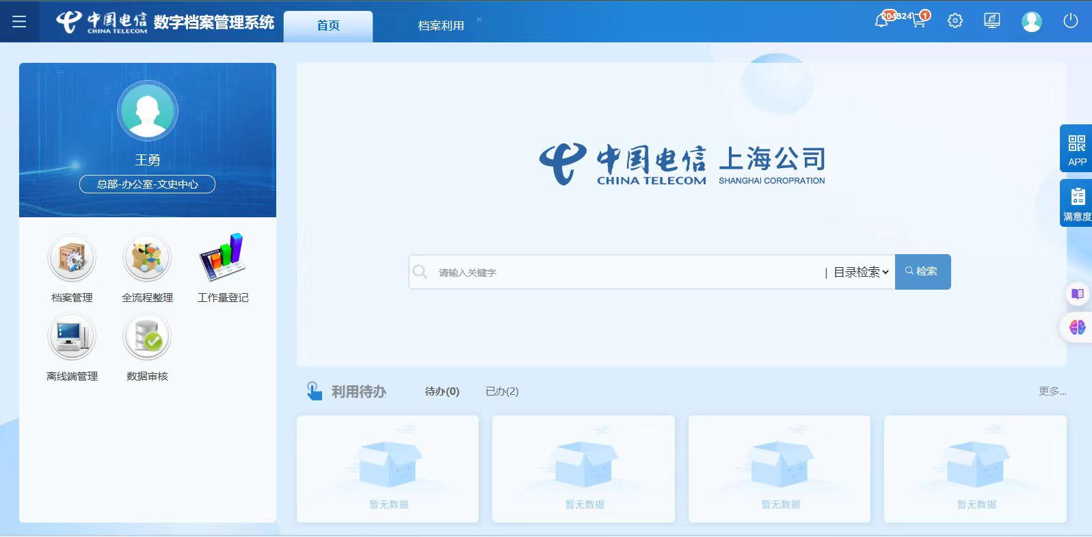Screen dimensions: 1092x537
Task: Switch to the 档案利用 tab
Action: (440, 26)
